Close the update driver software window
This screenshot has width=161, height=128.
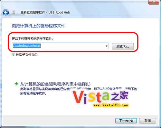click(154, 2)
